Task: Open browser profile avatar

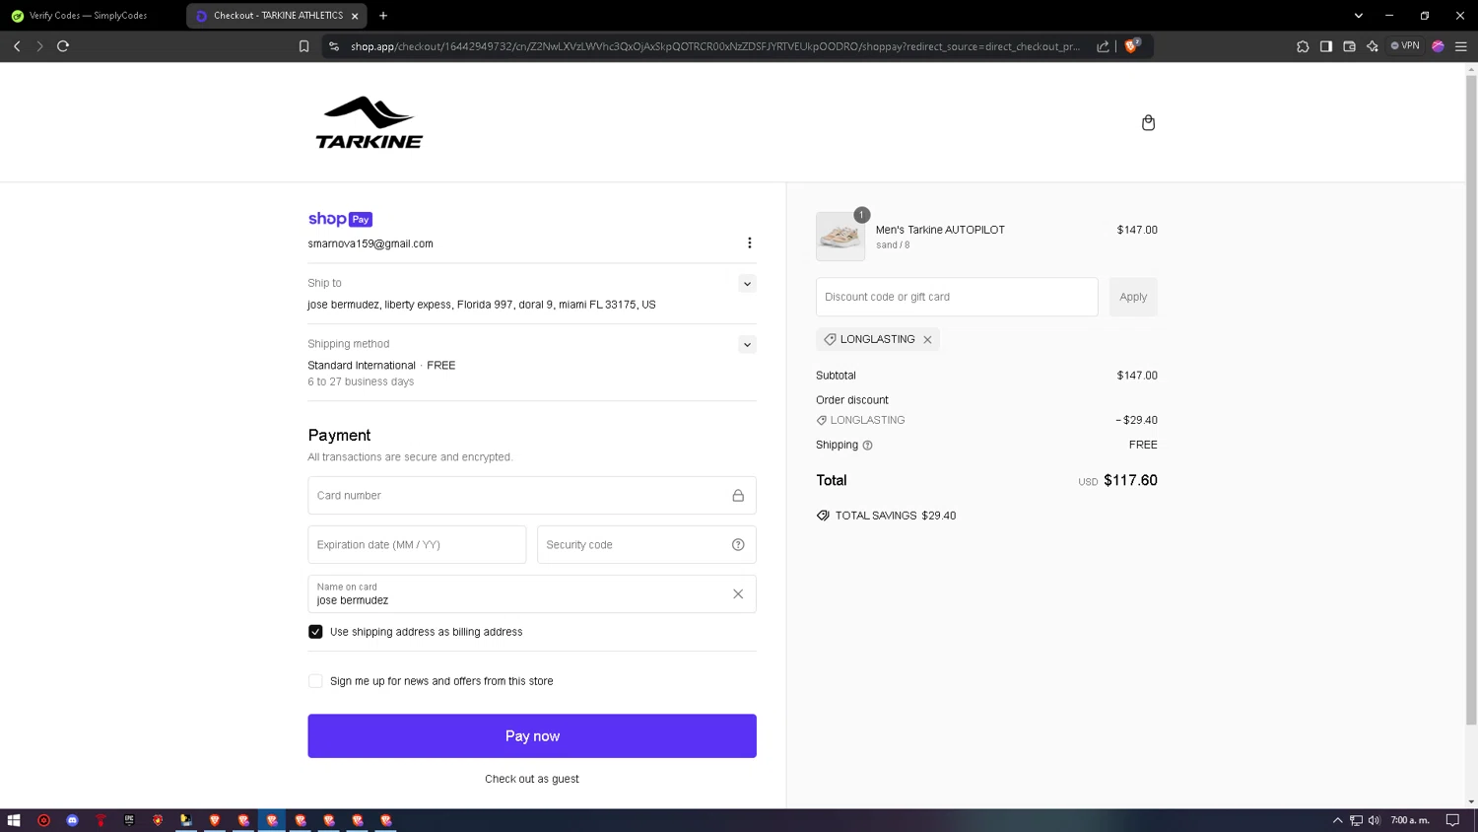Action: click(x=1438, y=46)
